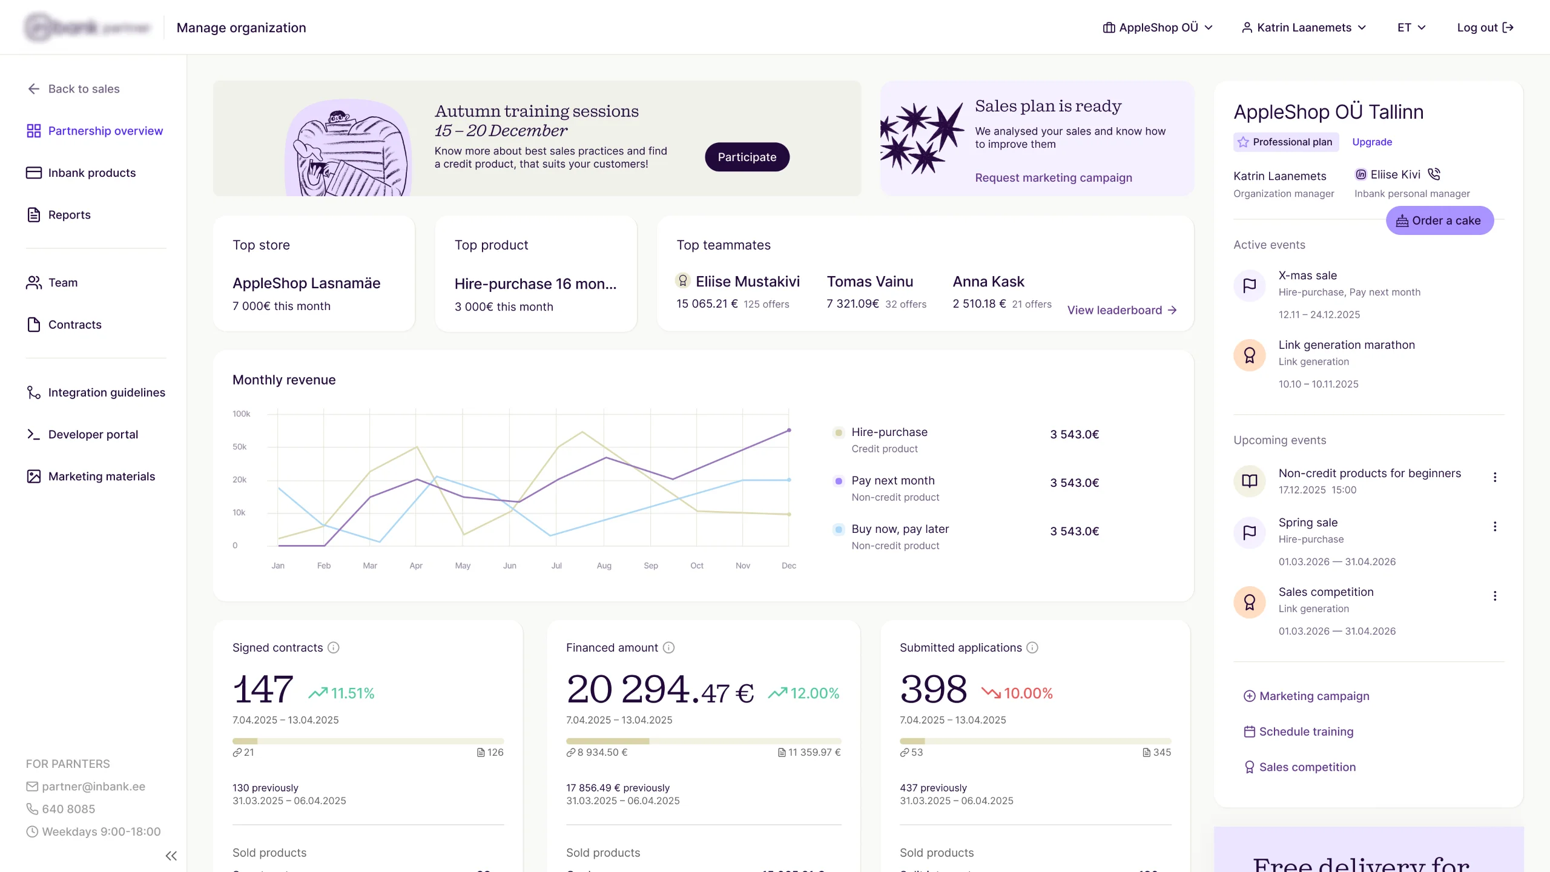
Task: Toggle Pay next month series in legend
Action: [839, 481]
